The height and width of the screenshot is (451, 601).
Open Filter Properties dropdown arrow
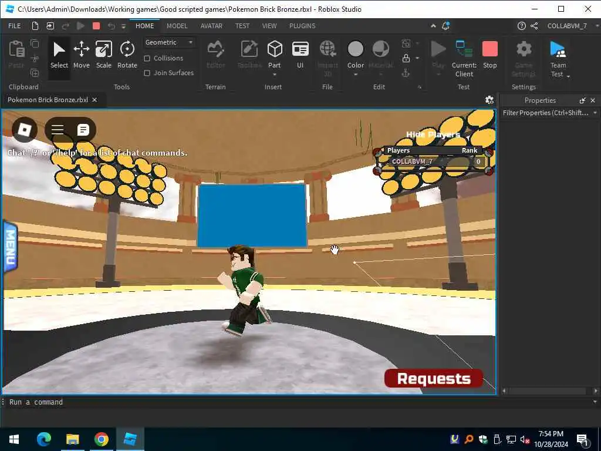[595, 113]
